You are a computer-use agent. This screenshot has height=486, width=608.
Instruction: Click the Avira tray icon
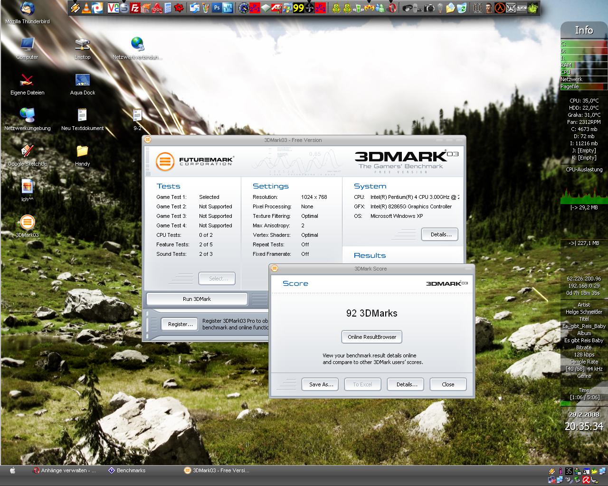(587, 479)
